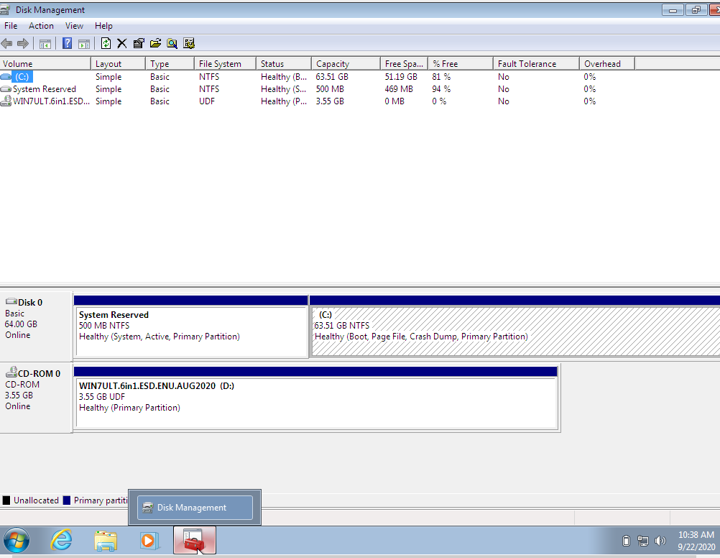Click the clock in the system tray
This screenshot has height=558, width=720.
click(694, 539)
